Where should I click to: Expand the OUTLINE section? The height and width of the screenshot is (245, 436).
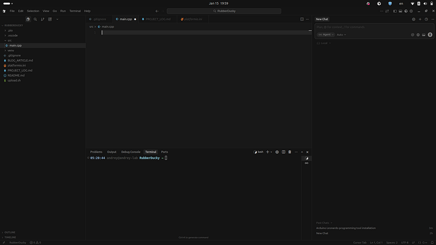coord(10,233)
